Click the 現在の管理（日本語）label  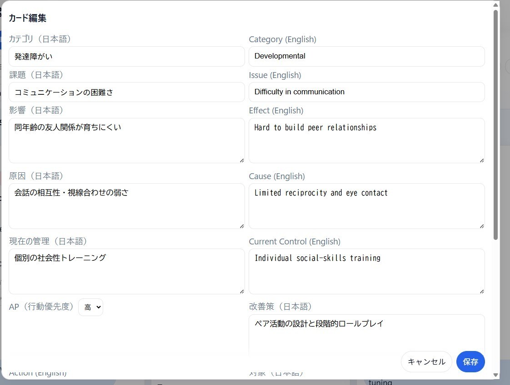[48, 241]
